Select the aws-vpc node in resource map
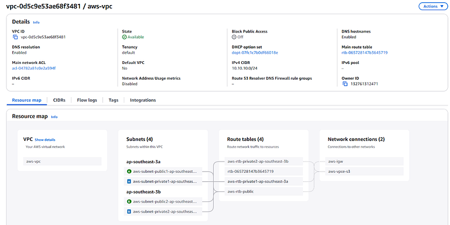Screen dimensions: 450x225 pyautogui.click(x=62, y=161)
